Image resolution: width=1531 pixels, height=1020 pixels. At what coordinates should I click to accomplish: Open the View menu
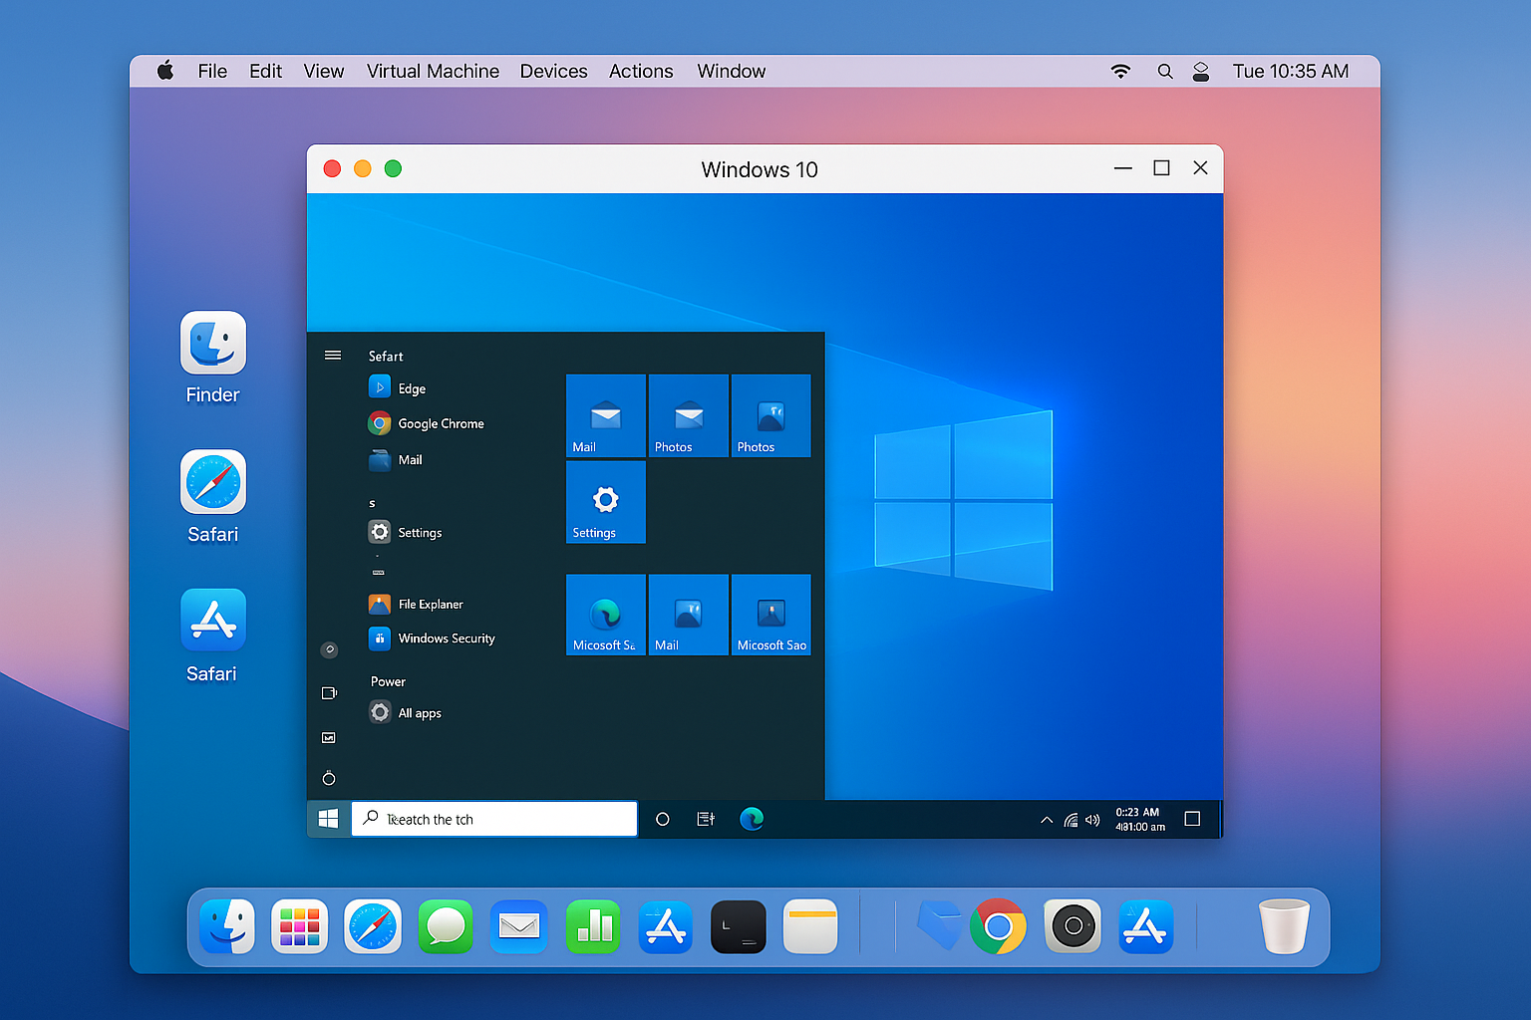324,71
